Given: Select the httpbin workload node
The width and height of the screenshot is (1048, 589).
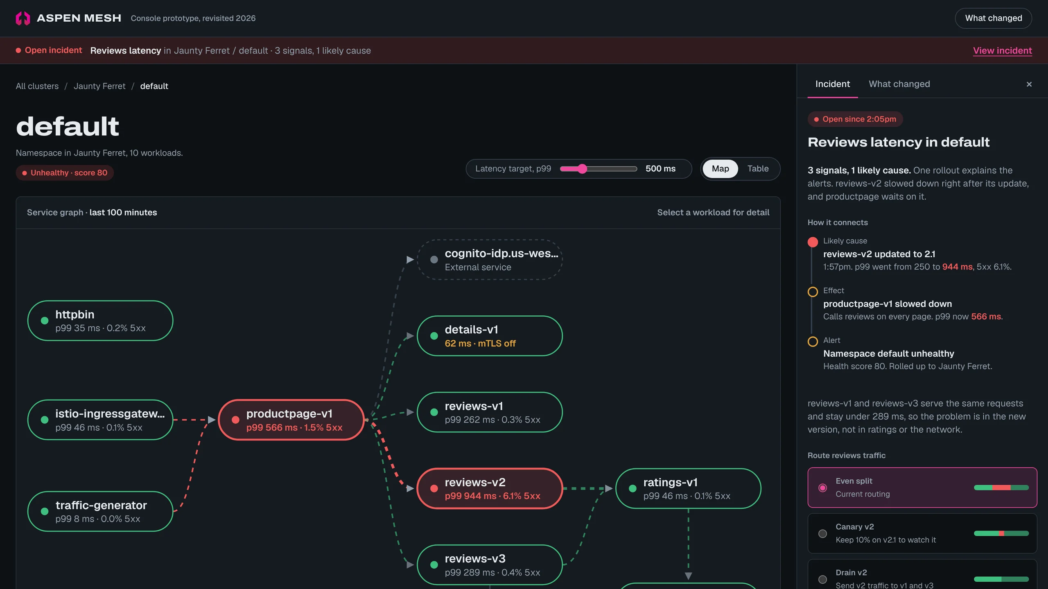Looking at the screenshot, I should pos(100,321).
